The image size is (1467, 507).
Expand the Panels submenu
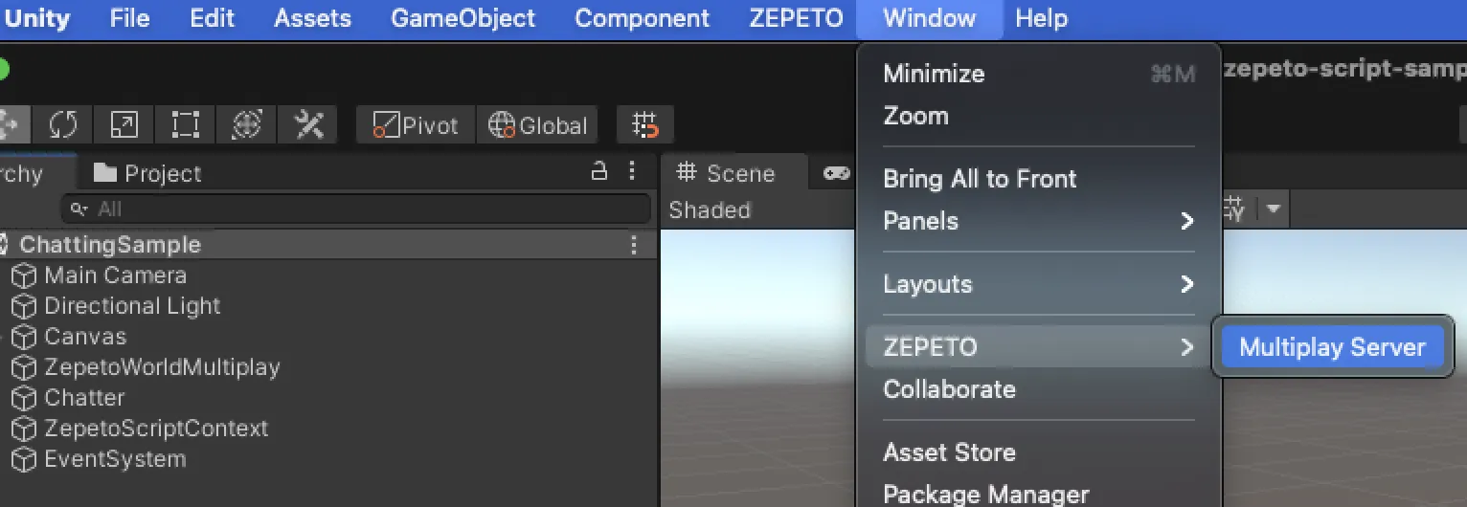click(1039, 221)
